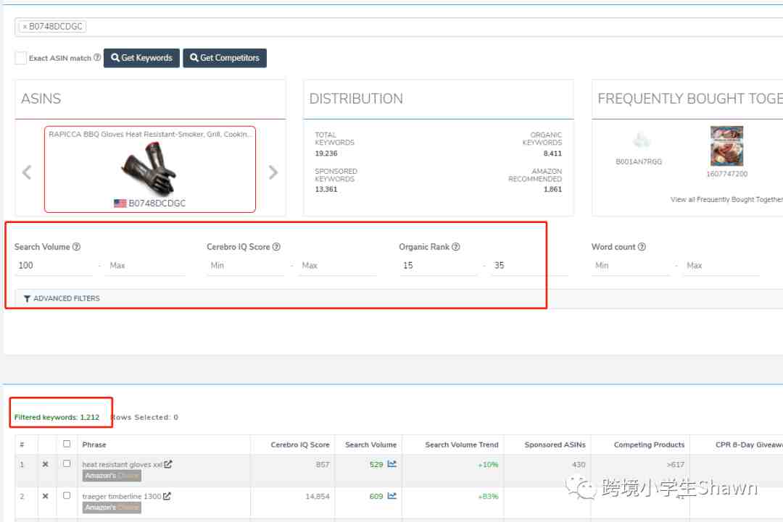Remove the B0748DCDGC ASIN tag
The width and height of the screenshot is (783, 522).
[x=25, y=26]
